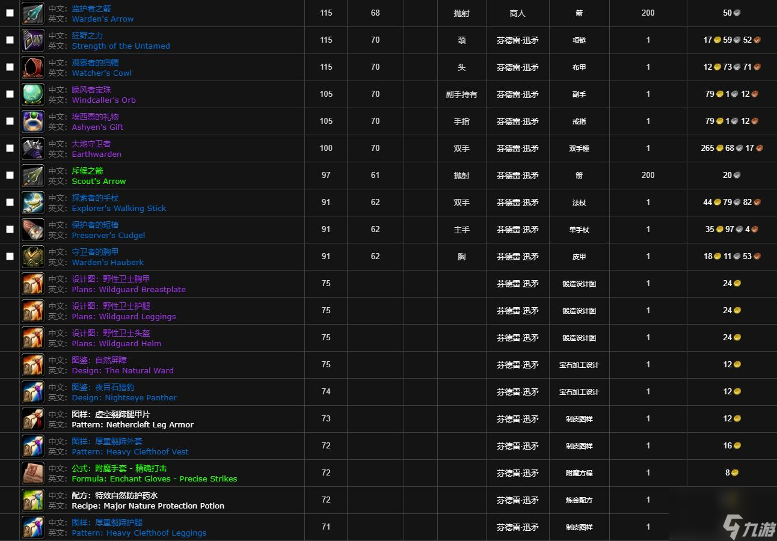Click the Pattern: Heavy Clefthoof Vest icon

(32, 446)
